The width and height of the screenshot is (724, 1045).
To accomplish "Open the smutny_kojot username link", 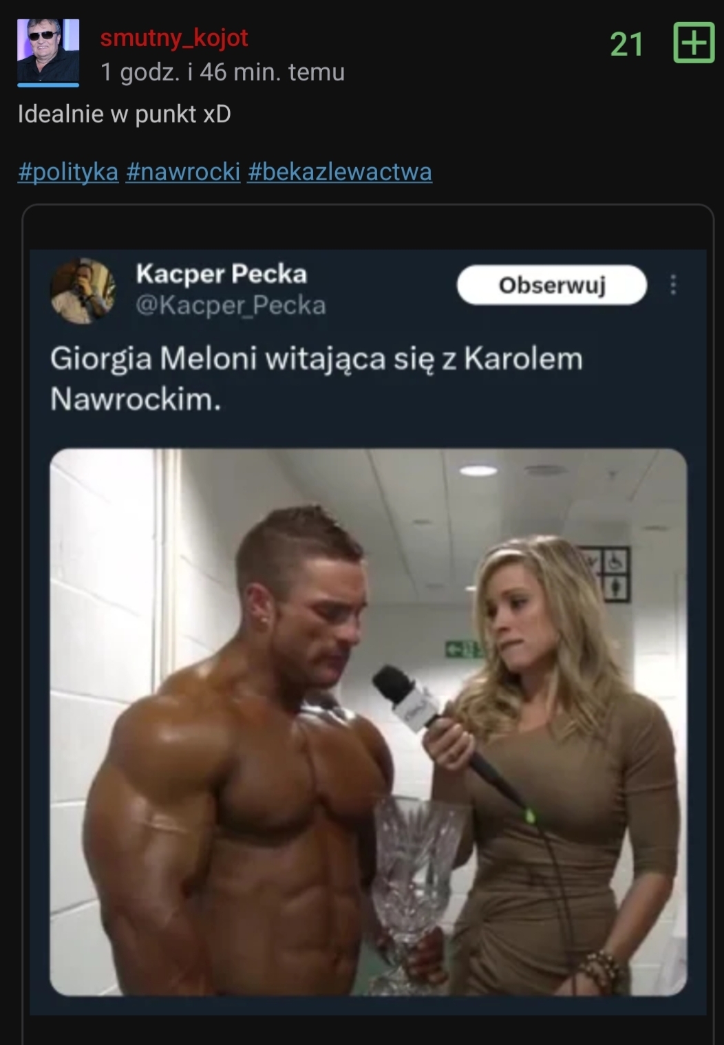I will (174, 38).
